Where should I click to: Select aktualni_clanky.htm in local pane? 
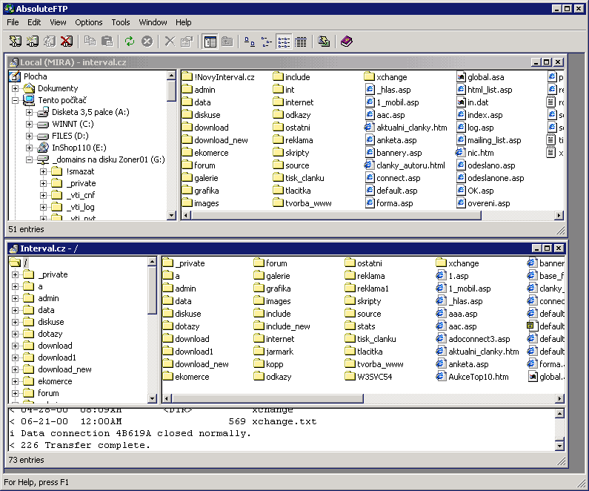pyautogui.click(x=406, y=128)
